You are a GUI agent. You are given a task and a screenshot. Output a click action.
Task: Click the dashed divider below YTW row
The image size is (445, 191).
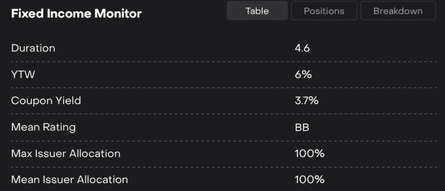[x=224, y=88]
